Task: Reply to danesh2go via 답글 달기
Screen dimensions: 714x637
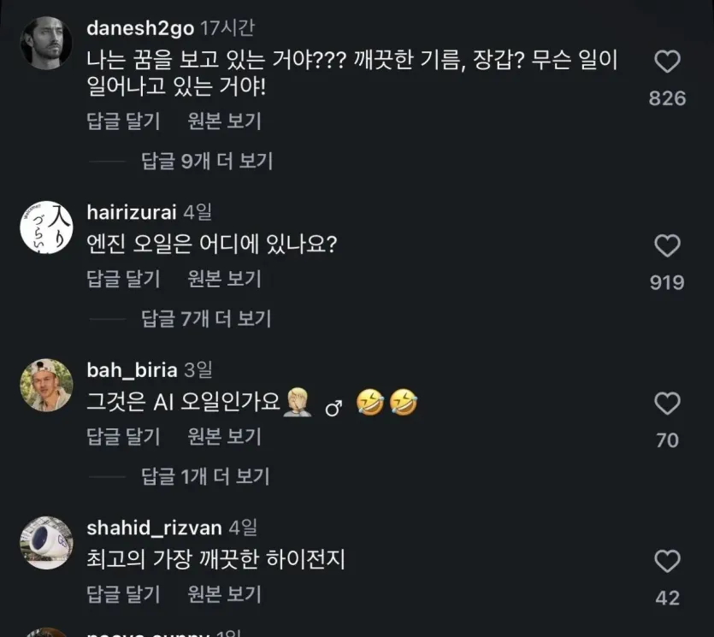Action: (x=123, y=121)
